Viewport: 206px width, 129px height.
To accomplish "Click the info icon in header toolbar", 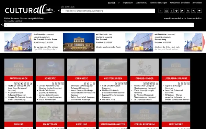I will [x=172, y=11].
